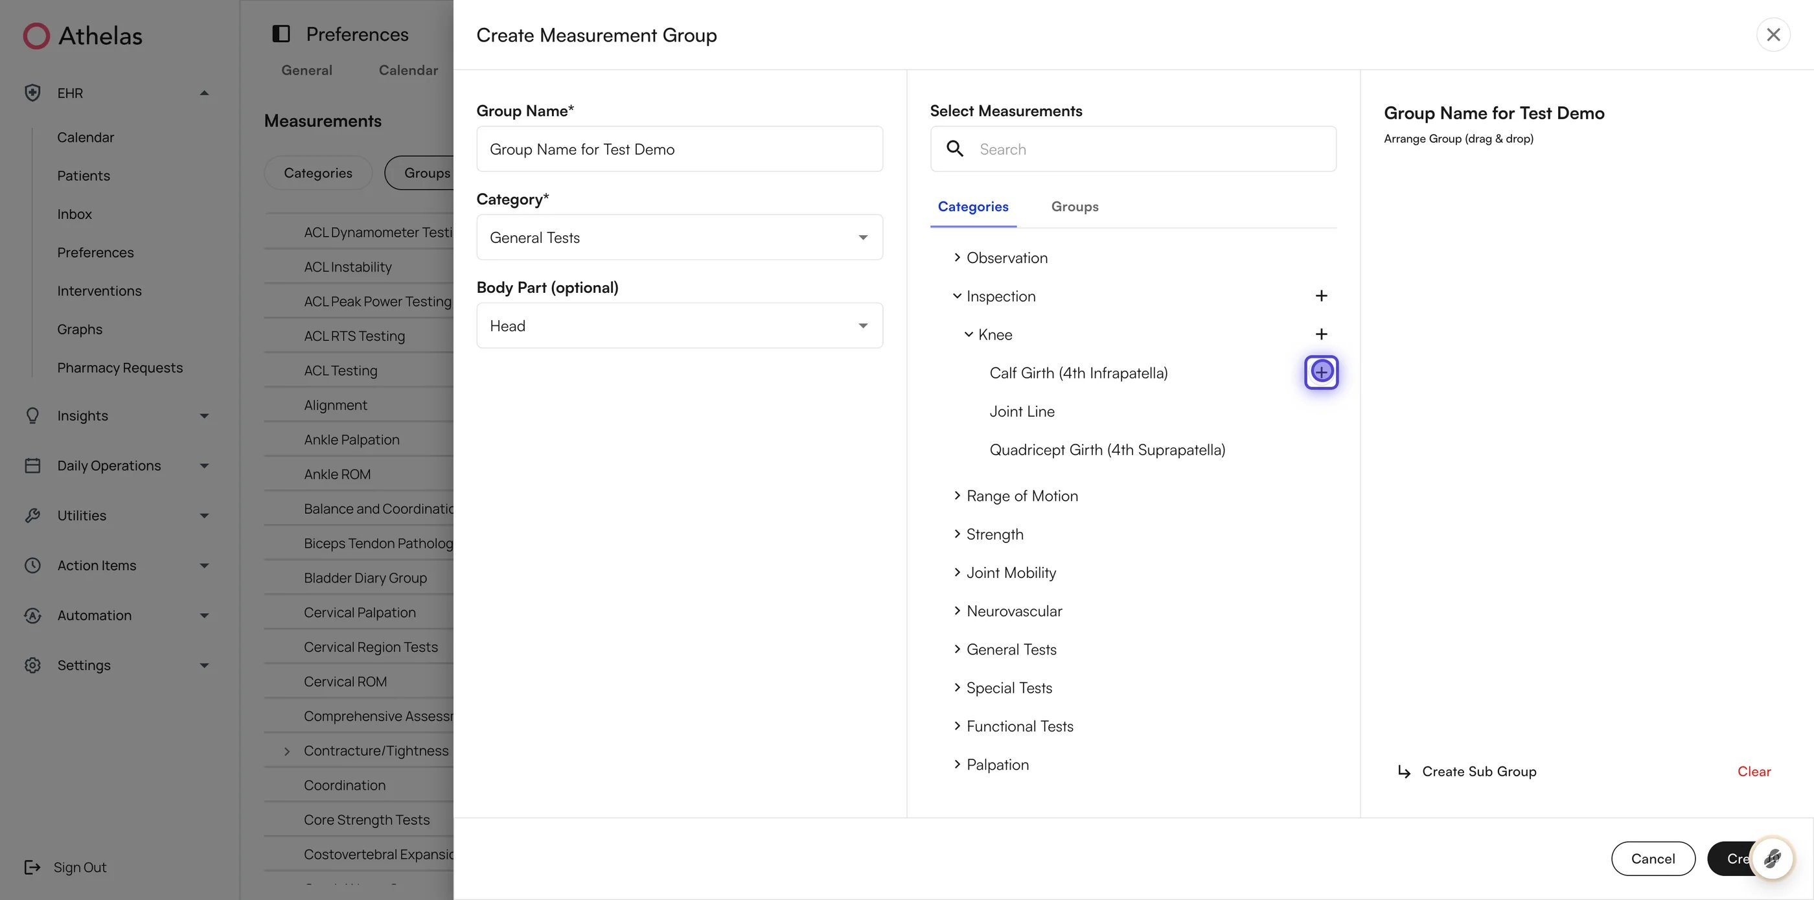The height and width of the screenshot is (900, 1814).
Task: Click the search magnifier icon
Action: [x=955, y=148]
